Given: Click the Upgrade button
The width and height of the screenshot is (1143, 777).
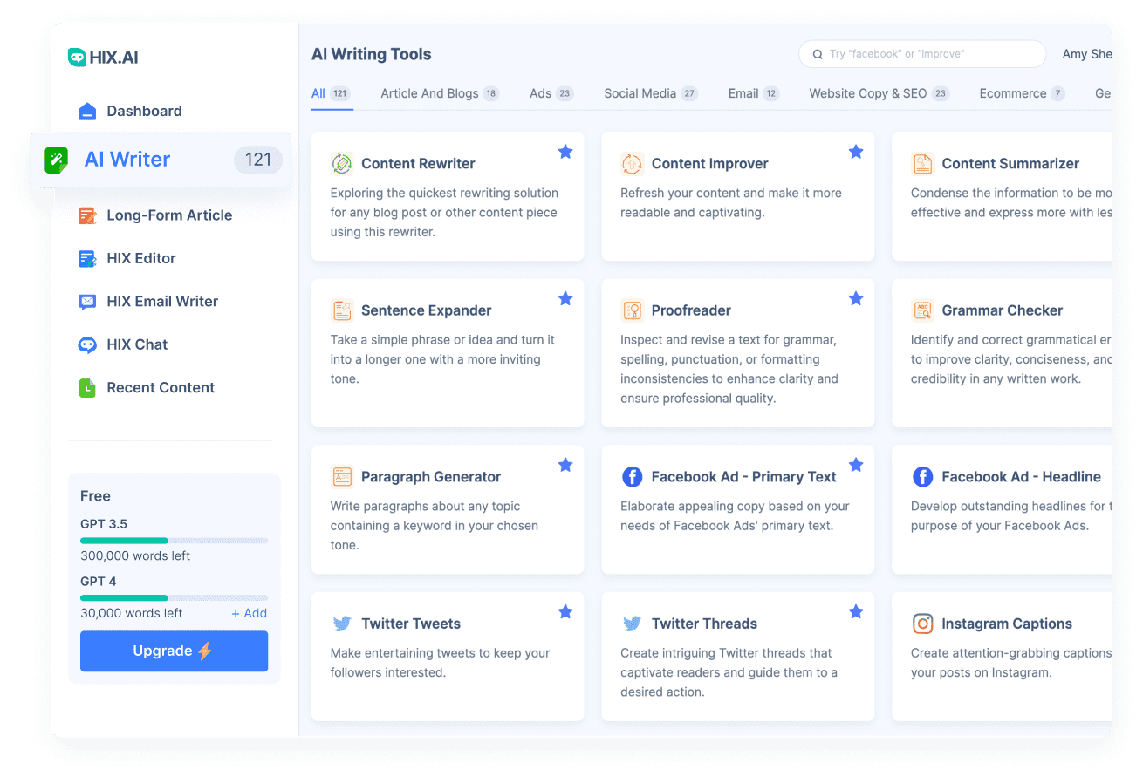Looking at the screenshot, I should point(174,651).
